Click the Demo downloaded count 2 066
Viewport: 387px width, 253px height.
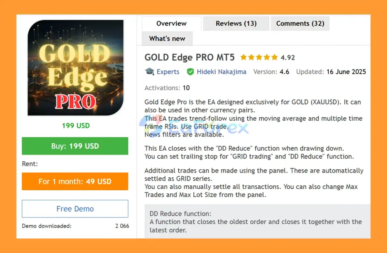122,226
